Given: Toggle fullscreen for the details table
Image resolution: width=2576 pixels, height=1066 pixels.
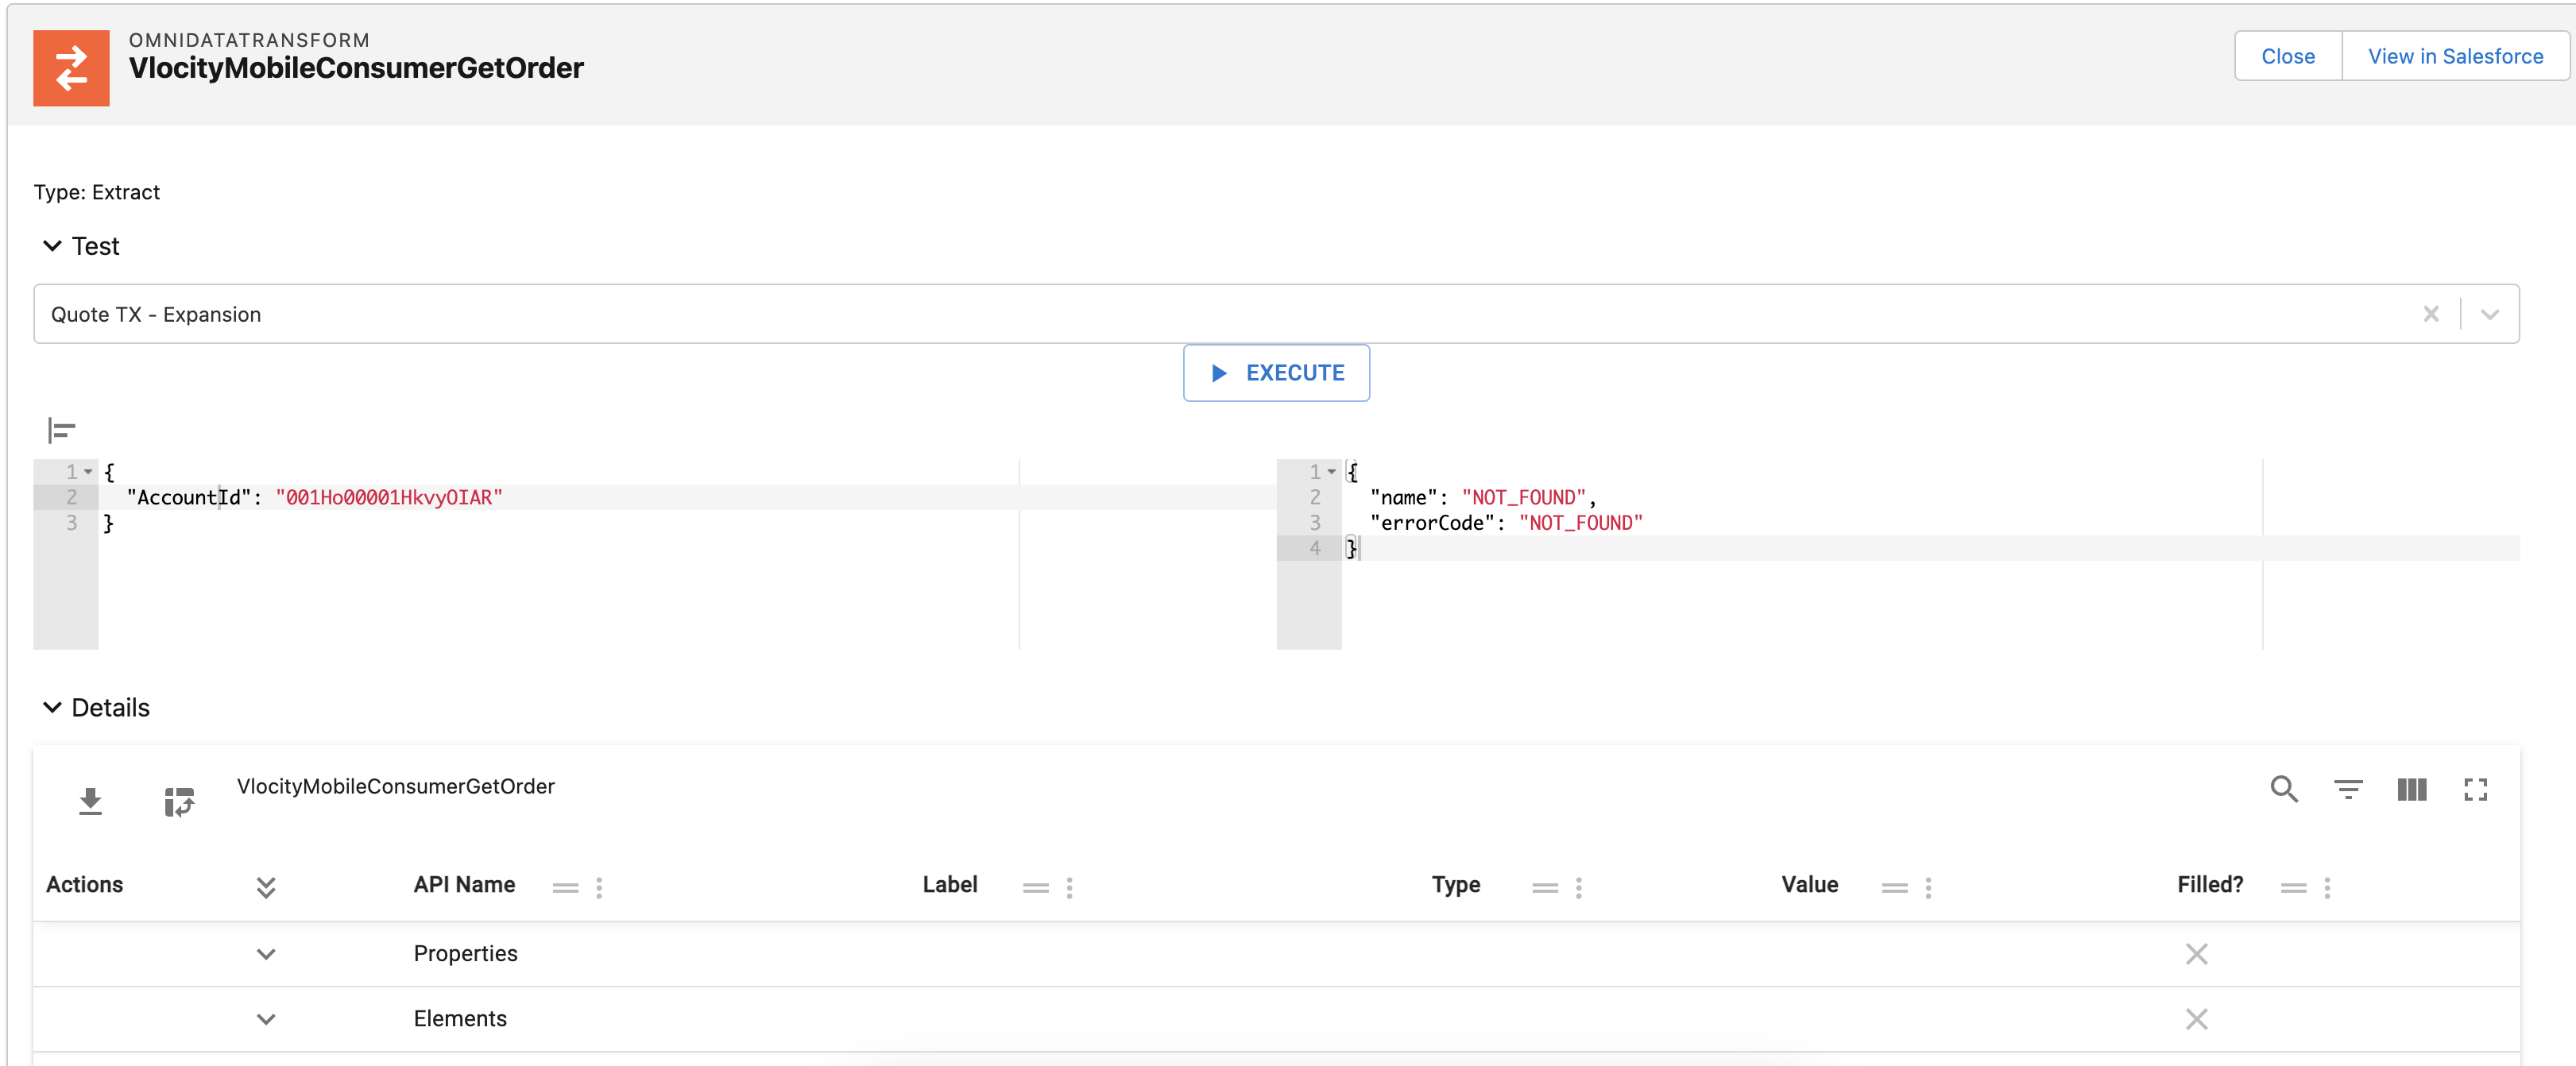Looking at the screenshot, I should click(x=2476, y=789).
